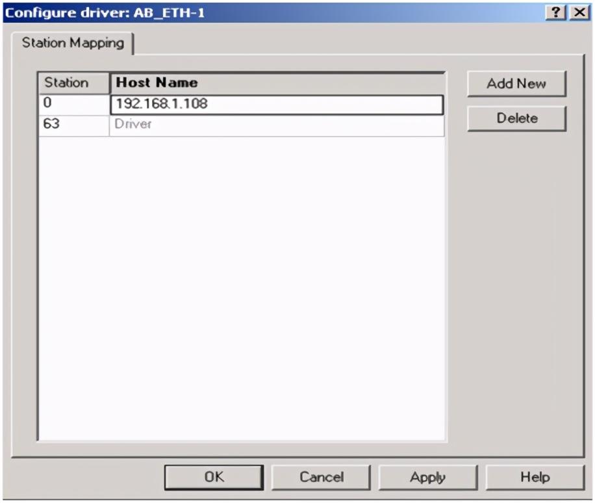
Task: Delete the selected station entry
Action: point(516,118)
